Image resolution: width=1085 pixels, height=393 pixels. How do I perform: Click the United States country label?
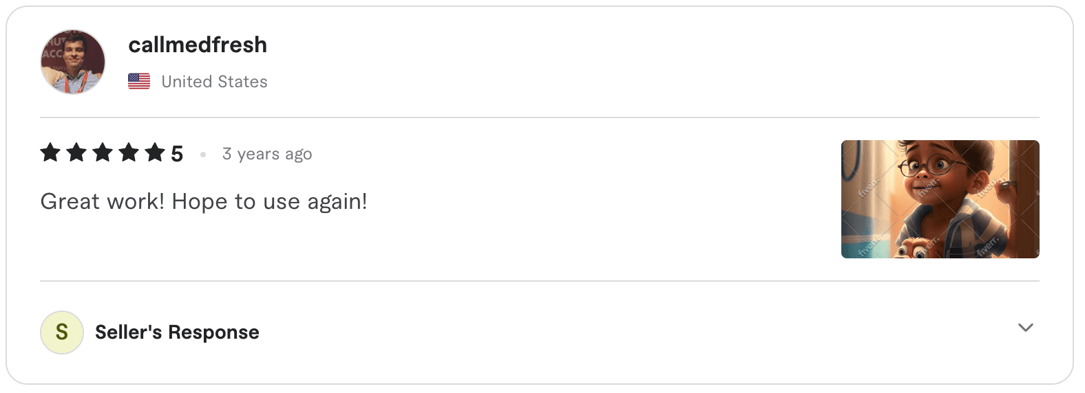pos(214,82)
